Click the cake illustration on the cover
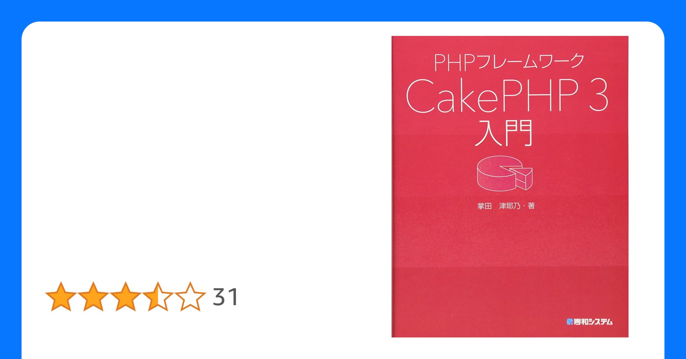Screen dimensions: 686x359 pyautogui.click(x=504, y=174)
